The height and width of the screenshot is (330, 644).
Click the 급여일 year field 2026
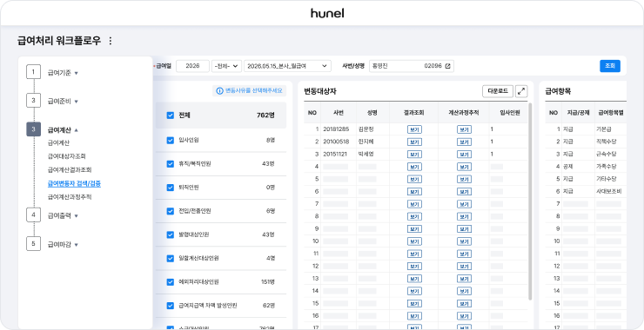point(192,66)
